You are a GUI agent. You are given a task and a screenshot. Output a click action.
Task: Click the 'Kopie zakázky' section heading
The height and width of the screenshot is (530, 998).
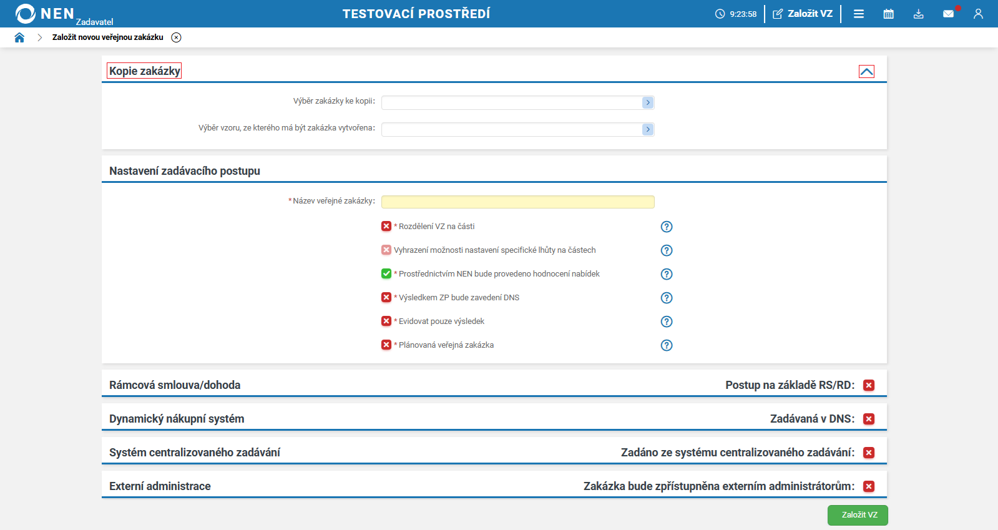144,71
